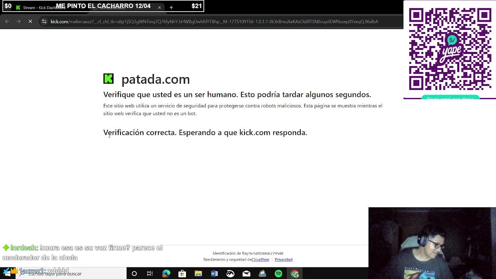Screen dimensions: 496x279
Task: Open the Cloudflare link in footer
Action: [x=260, y=260]
